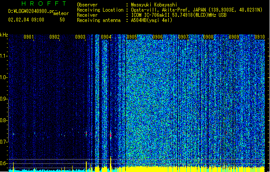The height and width of the screenshot is (172, 270).
Task: Click the 0904 time marker
Action: click(106, 37)
